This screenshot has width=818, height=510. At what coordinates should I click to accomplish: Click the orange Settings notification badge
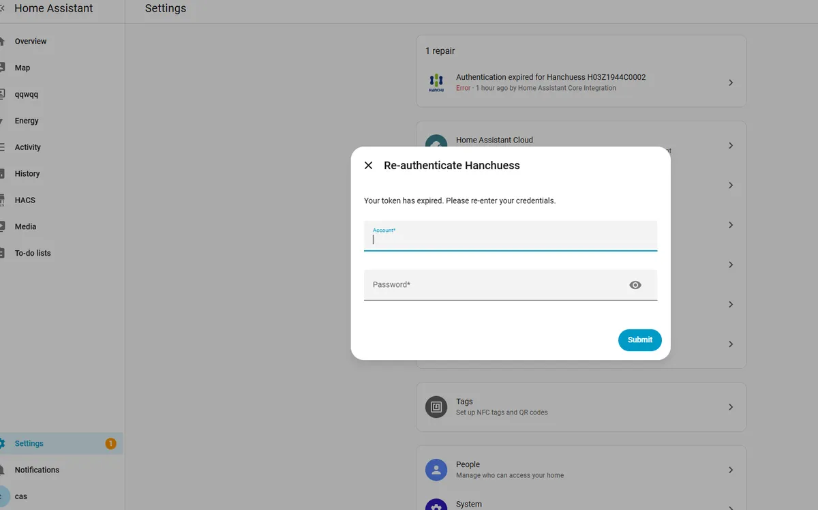[x=110, y=444]
